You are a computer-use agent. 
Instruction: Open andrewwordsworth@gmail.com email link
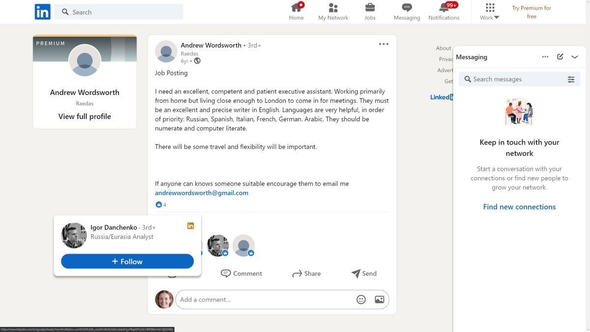pyautogui.click(x=202, y=193)
